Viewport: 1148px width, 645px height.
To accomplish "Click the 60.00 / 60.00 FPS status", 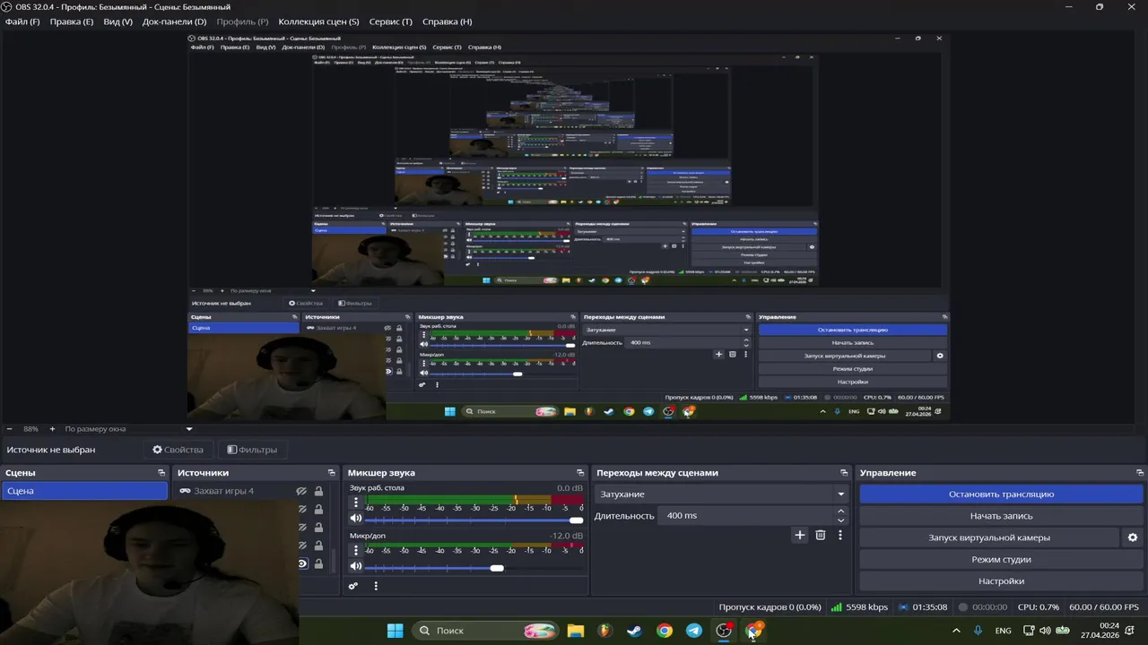I will tap(1103, 606).
